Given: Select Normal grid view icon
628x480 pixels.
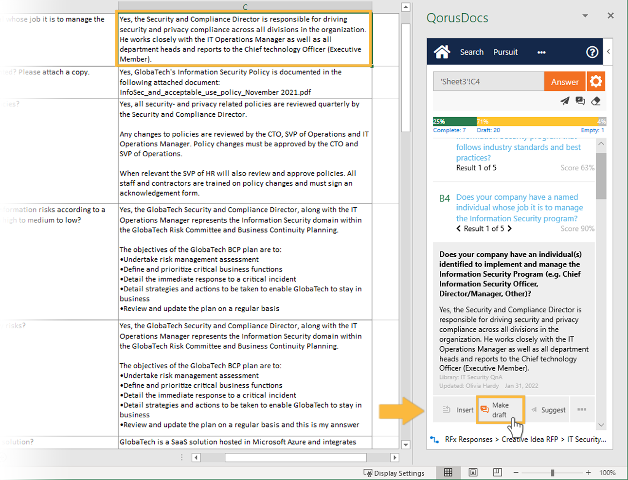Looking at the screenshot, I should pyautogui.click(x=448, y=472).
